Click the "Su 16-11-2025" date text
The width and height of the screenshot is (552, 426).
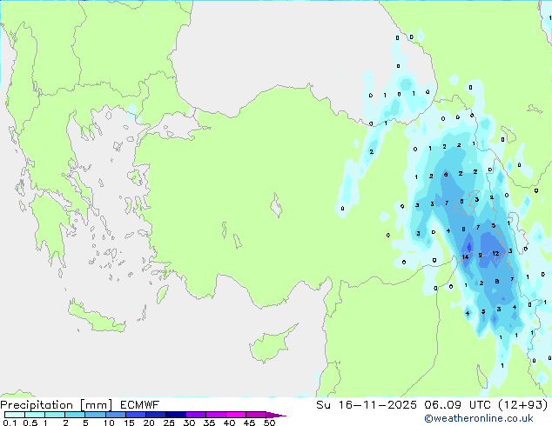coord(367,405)
